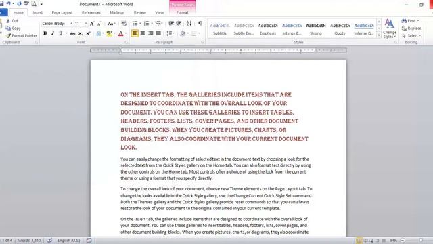Apply the Quote style
This screenshot has height=244, width=433.
[340, 28]
